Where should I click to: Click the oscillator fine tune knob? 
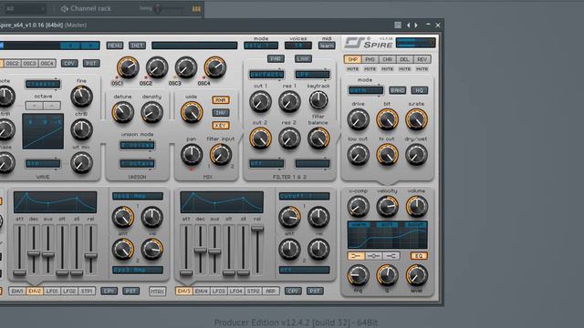point(81,97)
